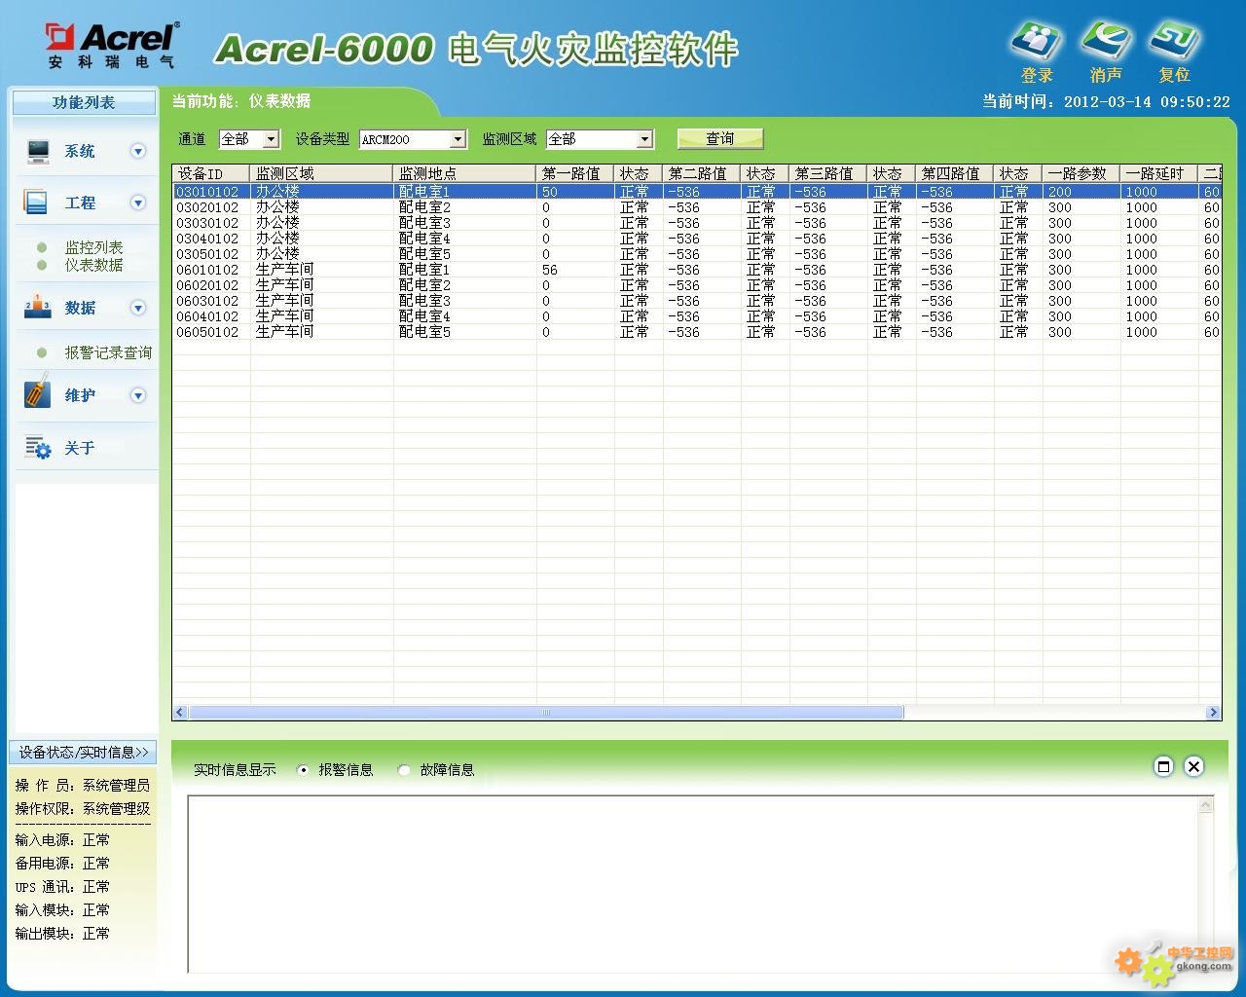Viewport: 1246px width, 997px height.
Task: Click the table's left scroll arrow
Action: click(180, 713)
